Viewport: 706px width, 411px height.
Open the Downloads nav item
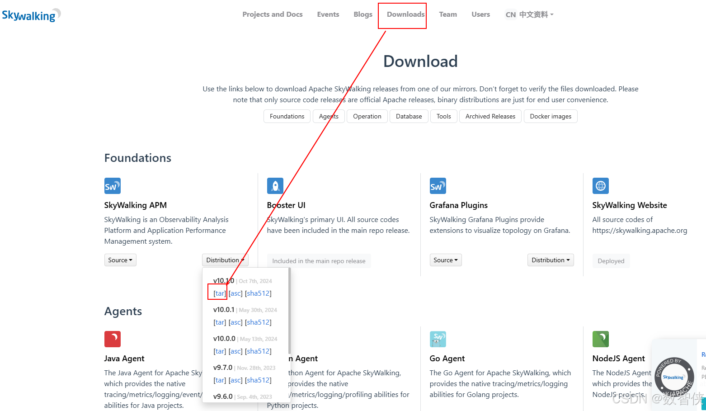point(405,14)
